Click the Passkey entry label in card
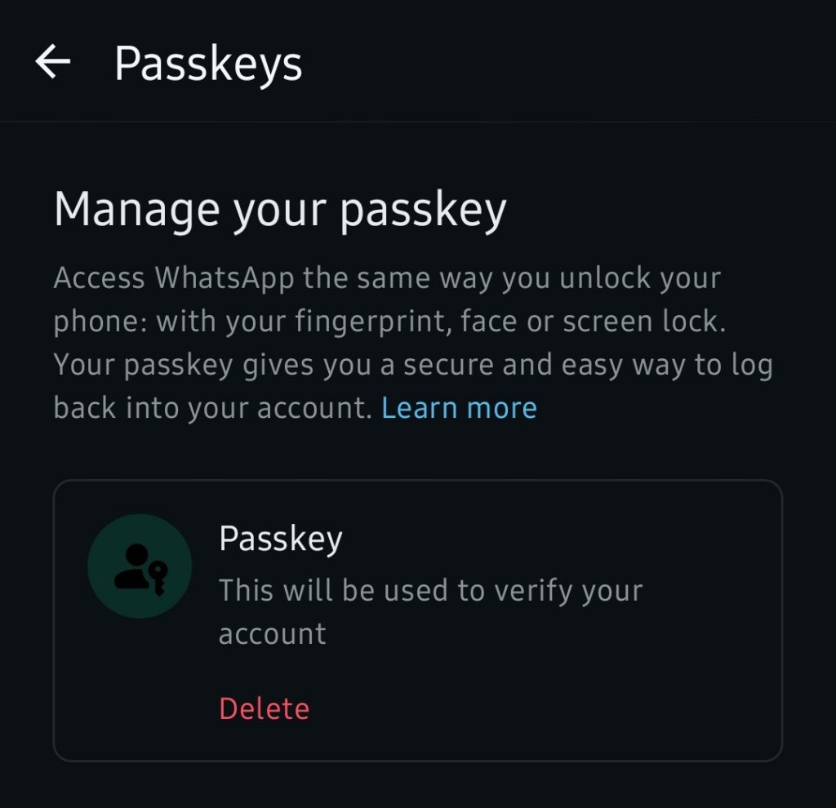The image size is (836, 808). pyautogui.click(x=281, y=539)
